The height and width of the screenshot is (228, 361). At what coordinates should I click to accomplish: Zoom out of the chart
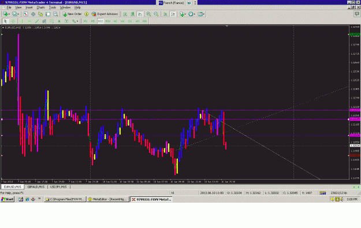156,14
